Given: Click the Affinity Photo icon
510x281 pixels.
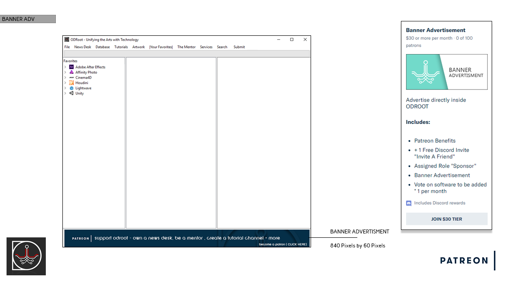Looking at the screenshot, I should (72, 72).
